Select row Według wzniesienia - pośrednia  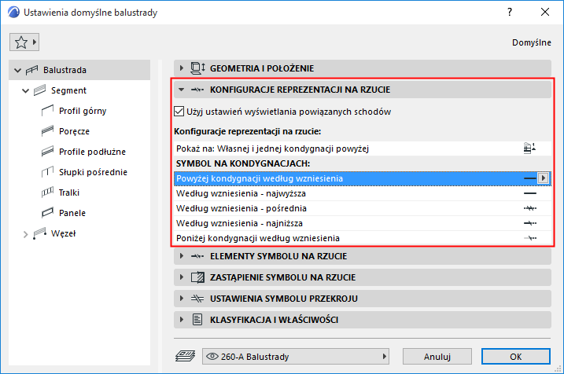tap(363, 208)
